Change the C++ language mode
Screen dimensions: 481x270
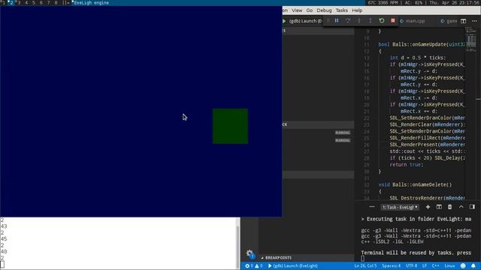pos(436,265)
